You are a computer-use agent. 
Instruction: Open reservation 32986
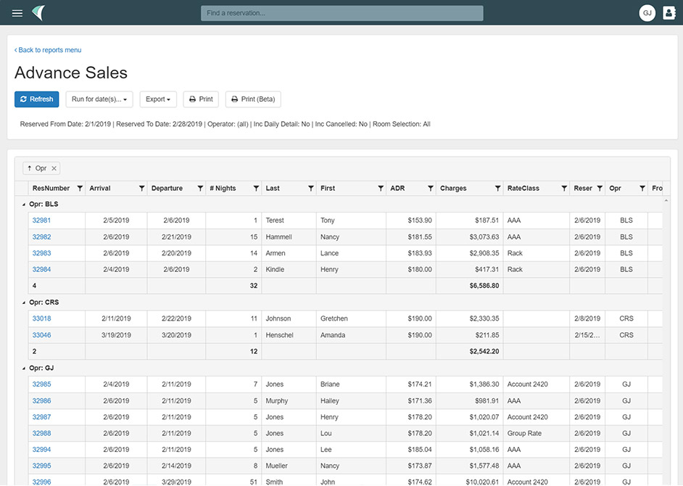pyautogui.click(x=41, y=401)
